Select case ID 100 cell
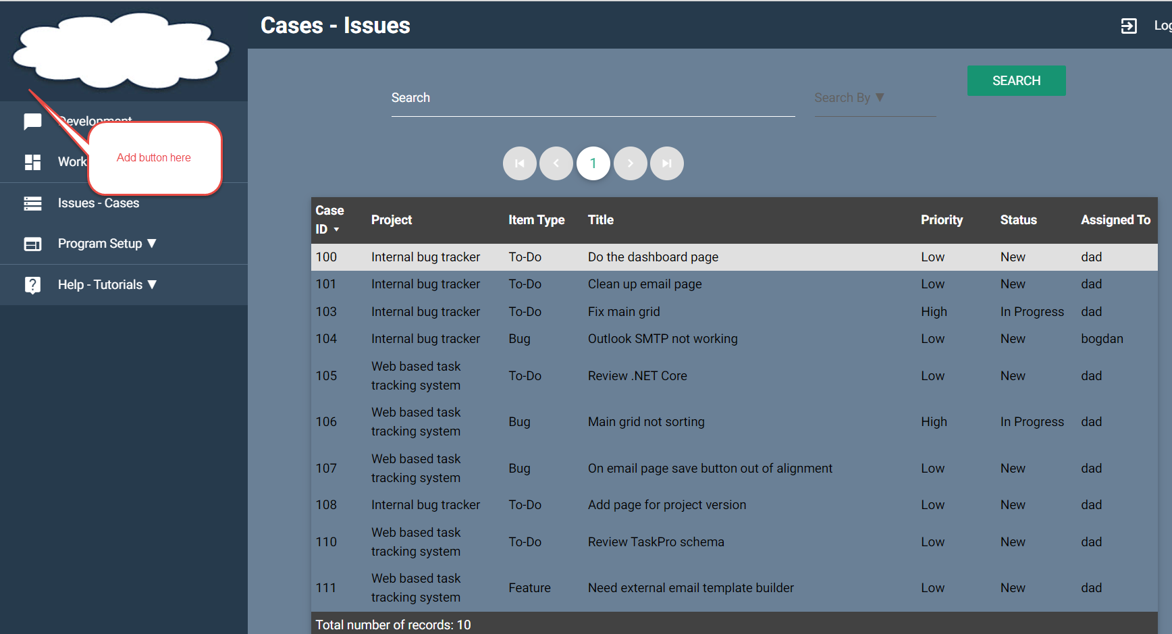Image resolution: width=1172 pixels, height=634 pixels. coord(326,257)
